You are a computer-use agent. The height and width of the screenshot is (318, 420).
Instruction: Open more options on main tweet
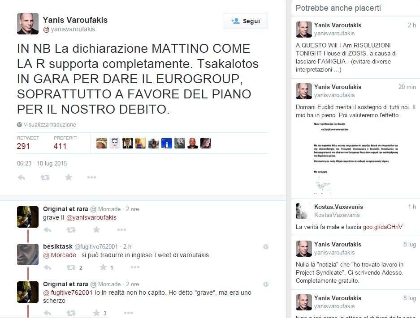point(91,178)
